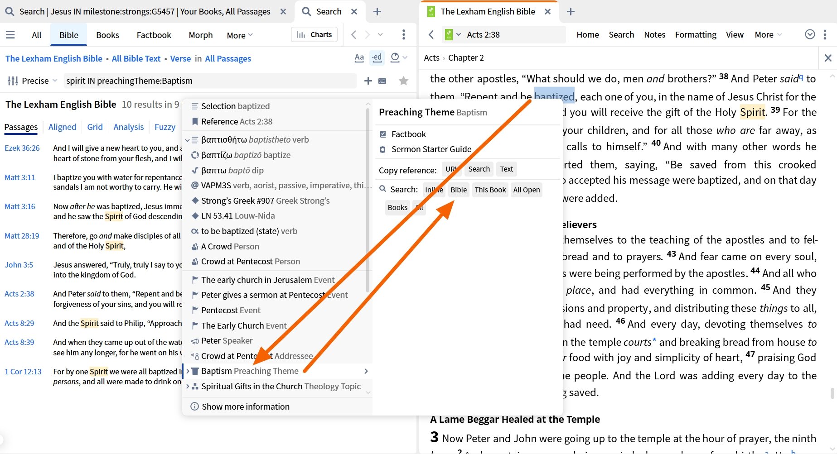This screenshot has width=837, height=454.
Task: Open the Analysis results view
Action: (129, 127)
